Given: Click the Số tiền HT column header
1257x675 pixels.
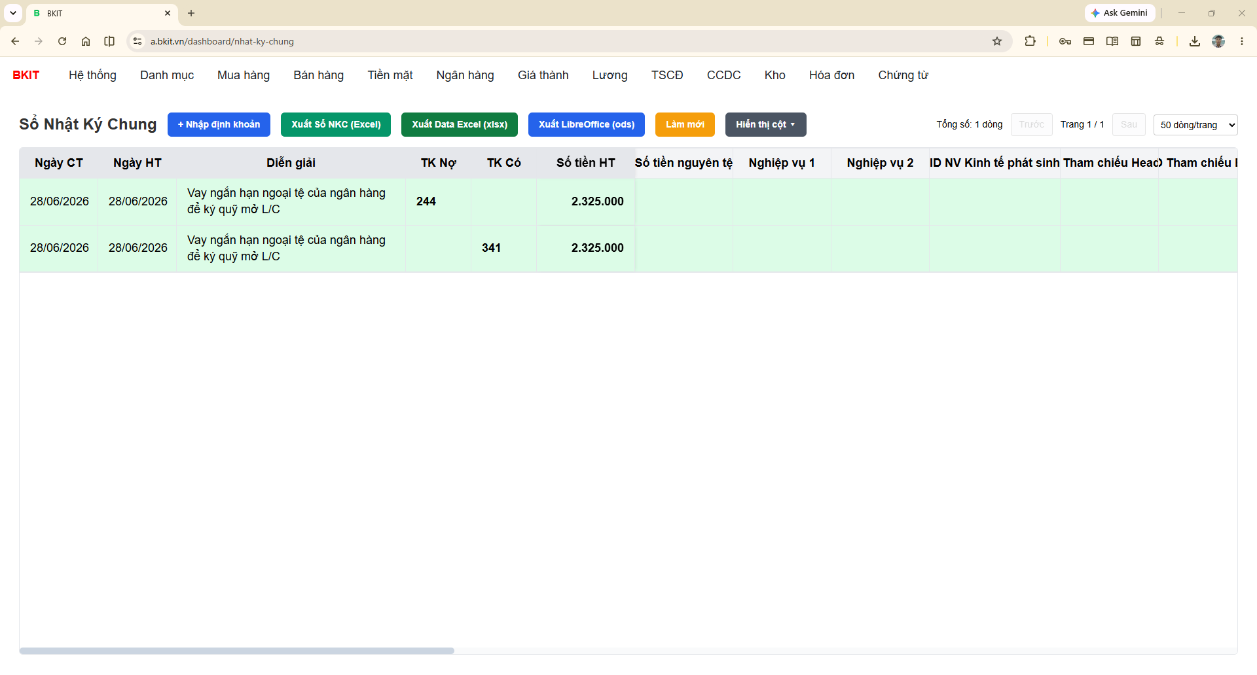Looking at the screenshot, I should pos(586,163).
